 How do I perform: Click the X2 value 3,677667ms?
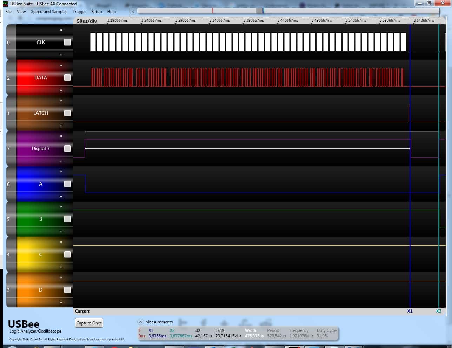(x=181, y=336)
